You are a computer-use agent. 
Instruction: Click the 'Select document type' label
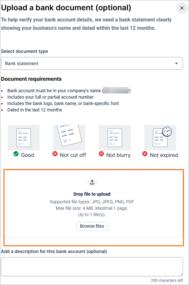(25, 51)
